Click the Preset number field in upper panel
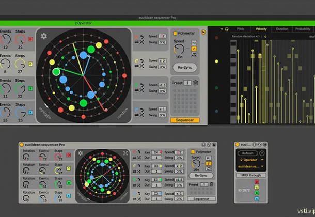This screenshot has width=315, height=217. (187, 83)
